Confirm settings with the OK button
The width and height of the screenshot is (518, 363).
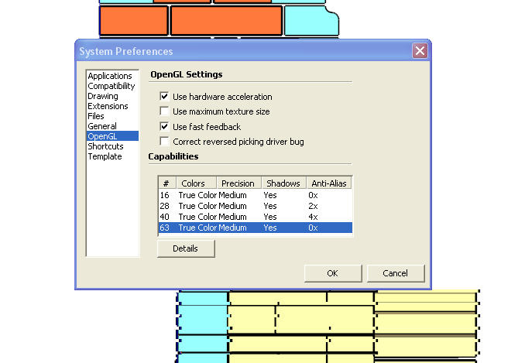point(332,273)
